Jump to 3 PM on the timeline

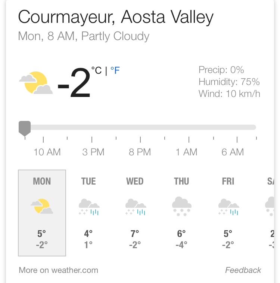[x=93, y=152]
